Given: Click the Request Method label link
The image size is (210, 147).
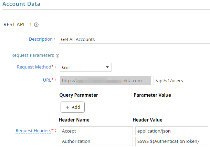Looking at the screenshot, I should click(x=34, y=67).
